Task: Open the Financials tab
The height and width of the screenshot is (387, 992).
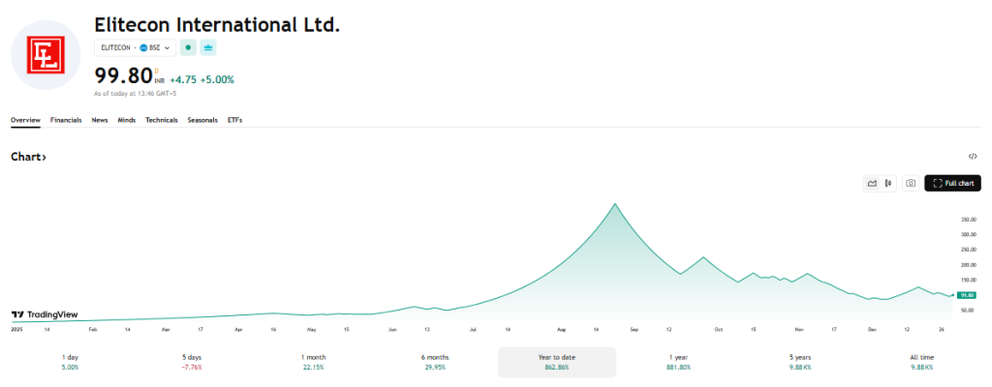Action: (66, 120)
